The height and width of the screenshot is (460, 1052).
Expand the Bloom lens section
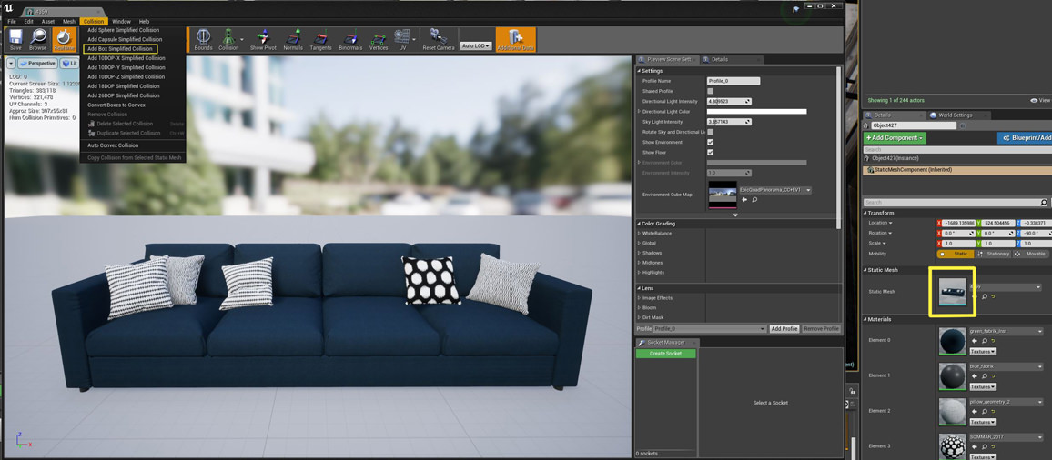pos(640,308)
